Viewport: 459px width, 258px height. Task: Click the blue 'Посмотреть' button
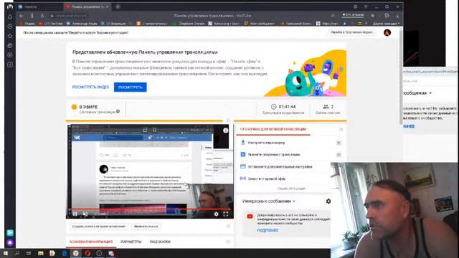point(131,87)
